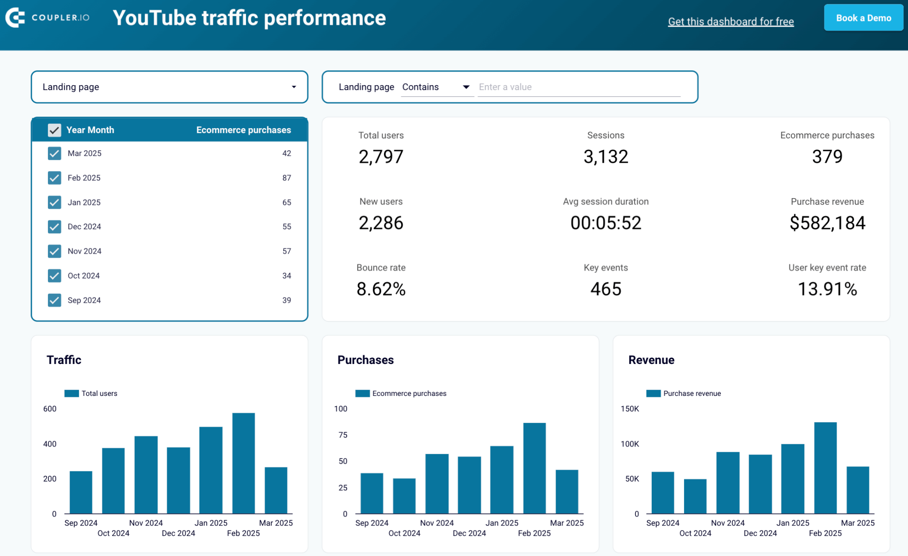Click the Enter a value field

coord(579,87)
